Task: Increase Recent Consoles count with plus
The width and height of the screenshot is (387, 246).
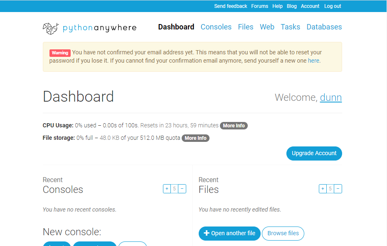Action: coord(167,189)
